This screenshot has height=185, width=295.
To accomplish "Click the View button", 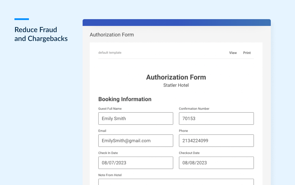I will (233, 53).
